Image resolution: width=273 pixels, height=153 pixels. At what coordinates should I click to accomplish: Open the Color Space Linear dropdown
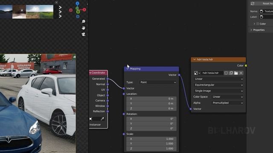227,97
